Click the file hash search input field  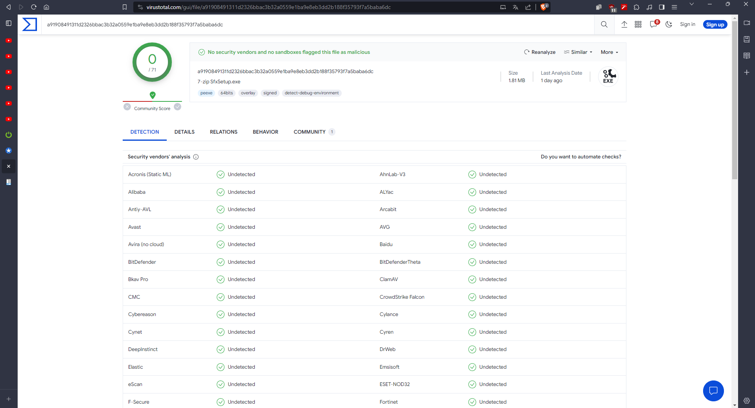pyautogui.click(x=318, y=24)
